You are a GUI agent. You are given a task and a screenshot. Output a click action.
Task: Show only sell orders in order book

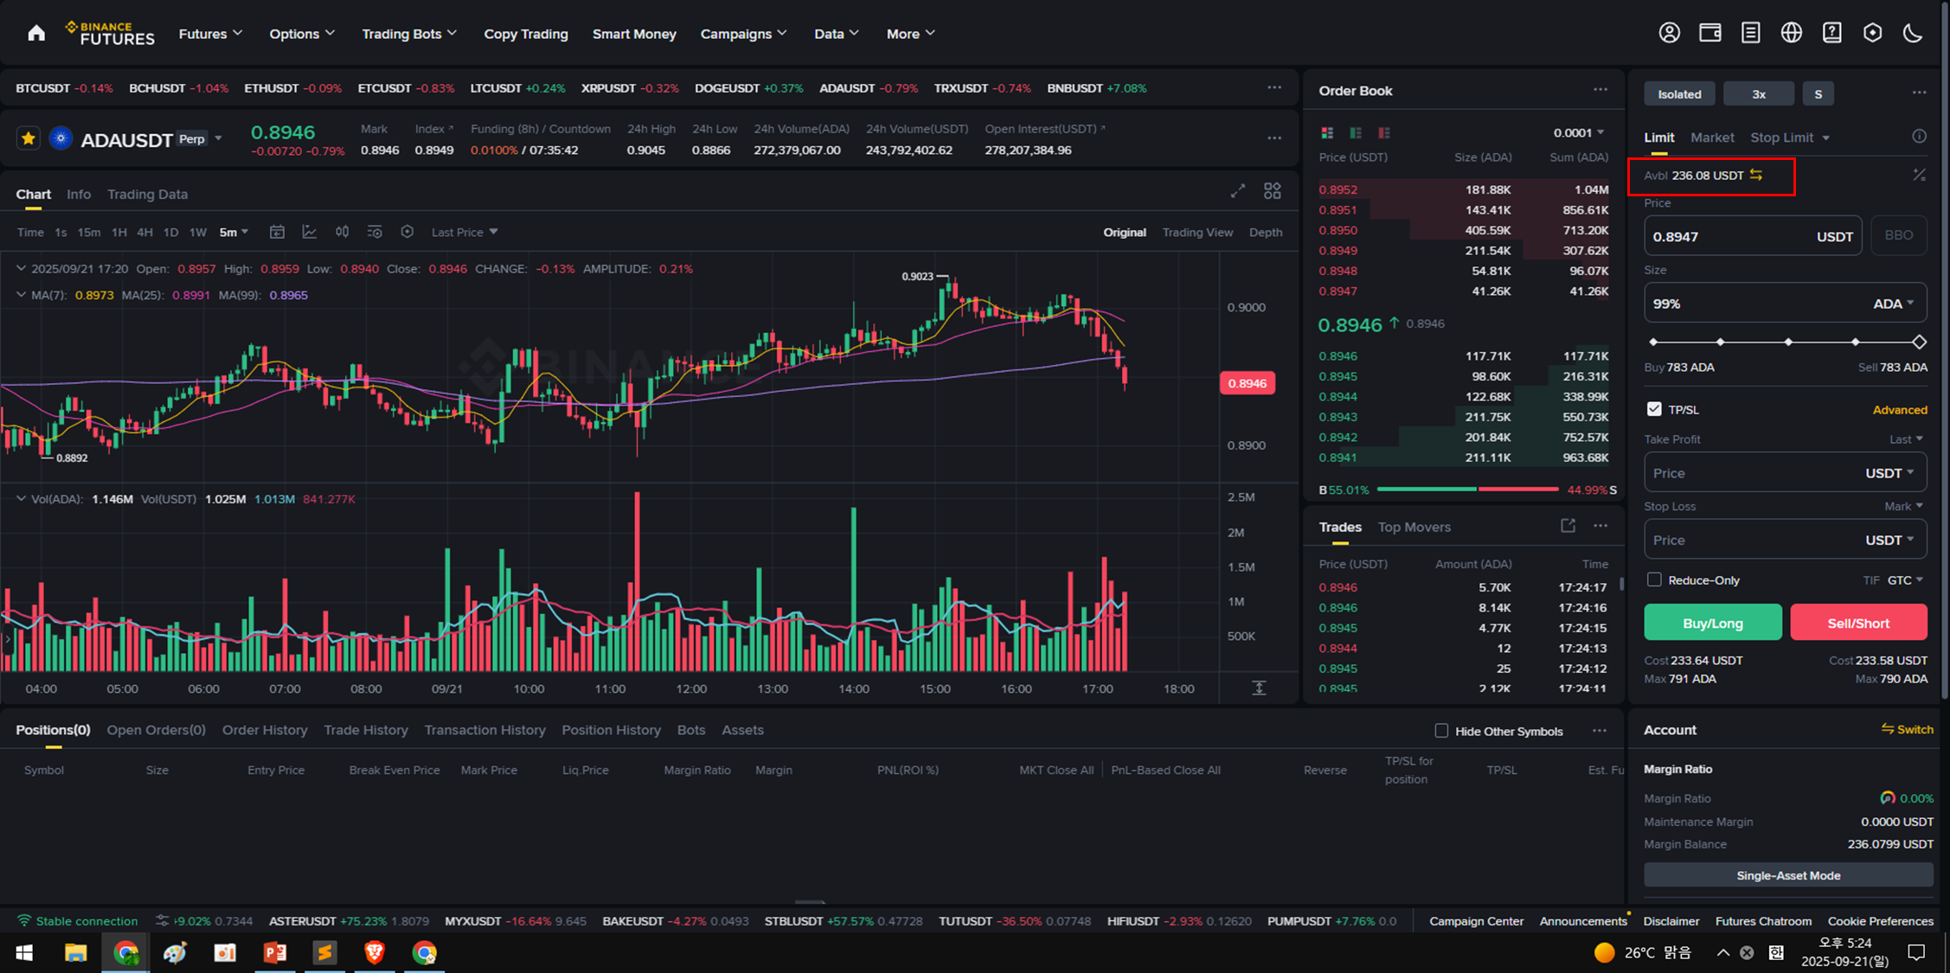point(1384,133)
